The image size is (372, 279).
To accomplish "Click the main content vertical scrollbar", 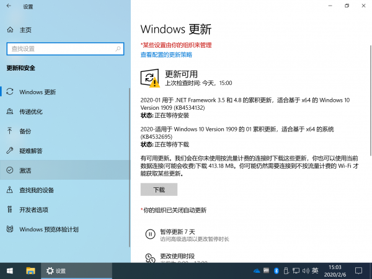I will (x=370, y=100).
